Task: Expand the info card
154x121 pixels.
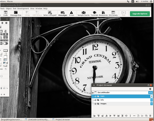Action: (x=95, y=100)
